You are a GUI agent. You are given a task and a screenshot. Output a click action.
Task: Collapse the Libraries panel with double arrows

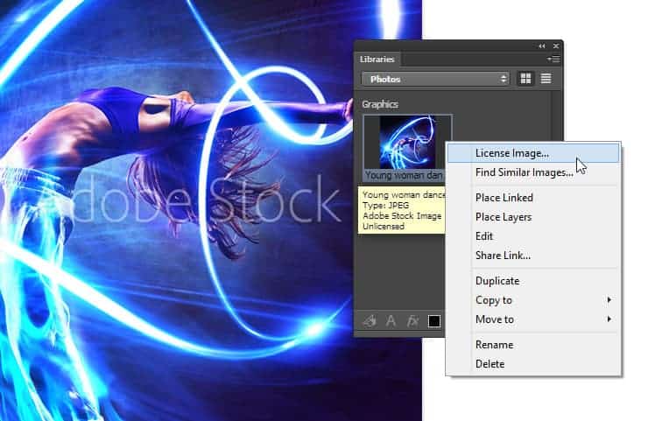click(542, 46)
